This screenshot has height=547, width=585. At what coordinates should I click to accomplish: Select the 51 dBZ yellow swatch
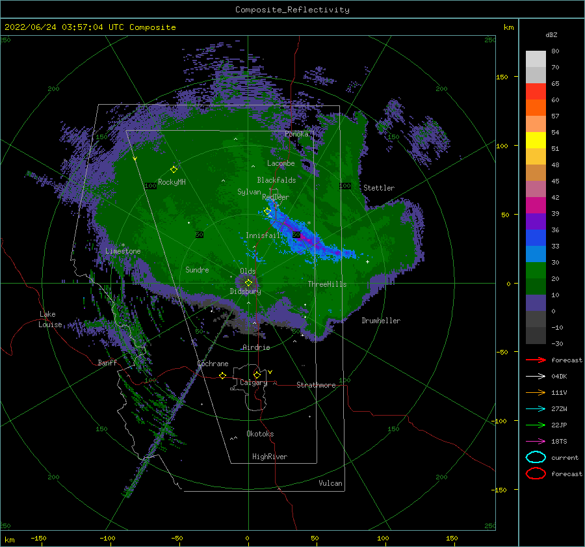click(536, 140)
